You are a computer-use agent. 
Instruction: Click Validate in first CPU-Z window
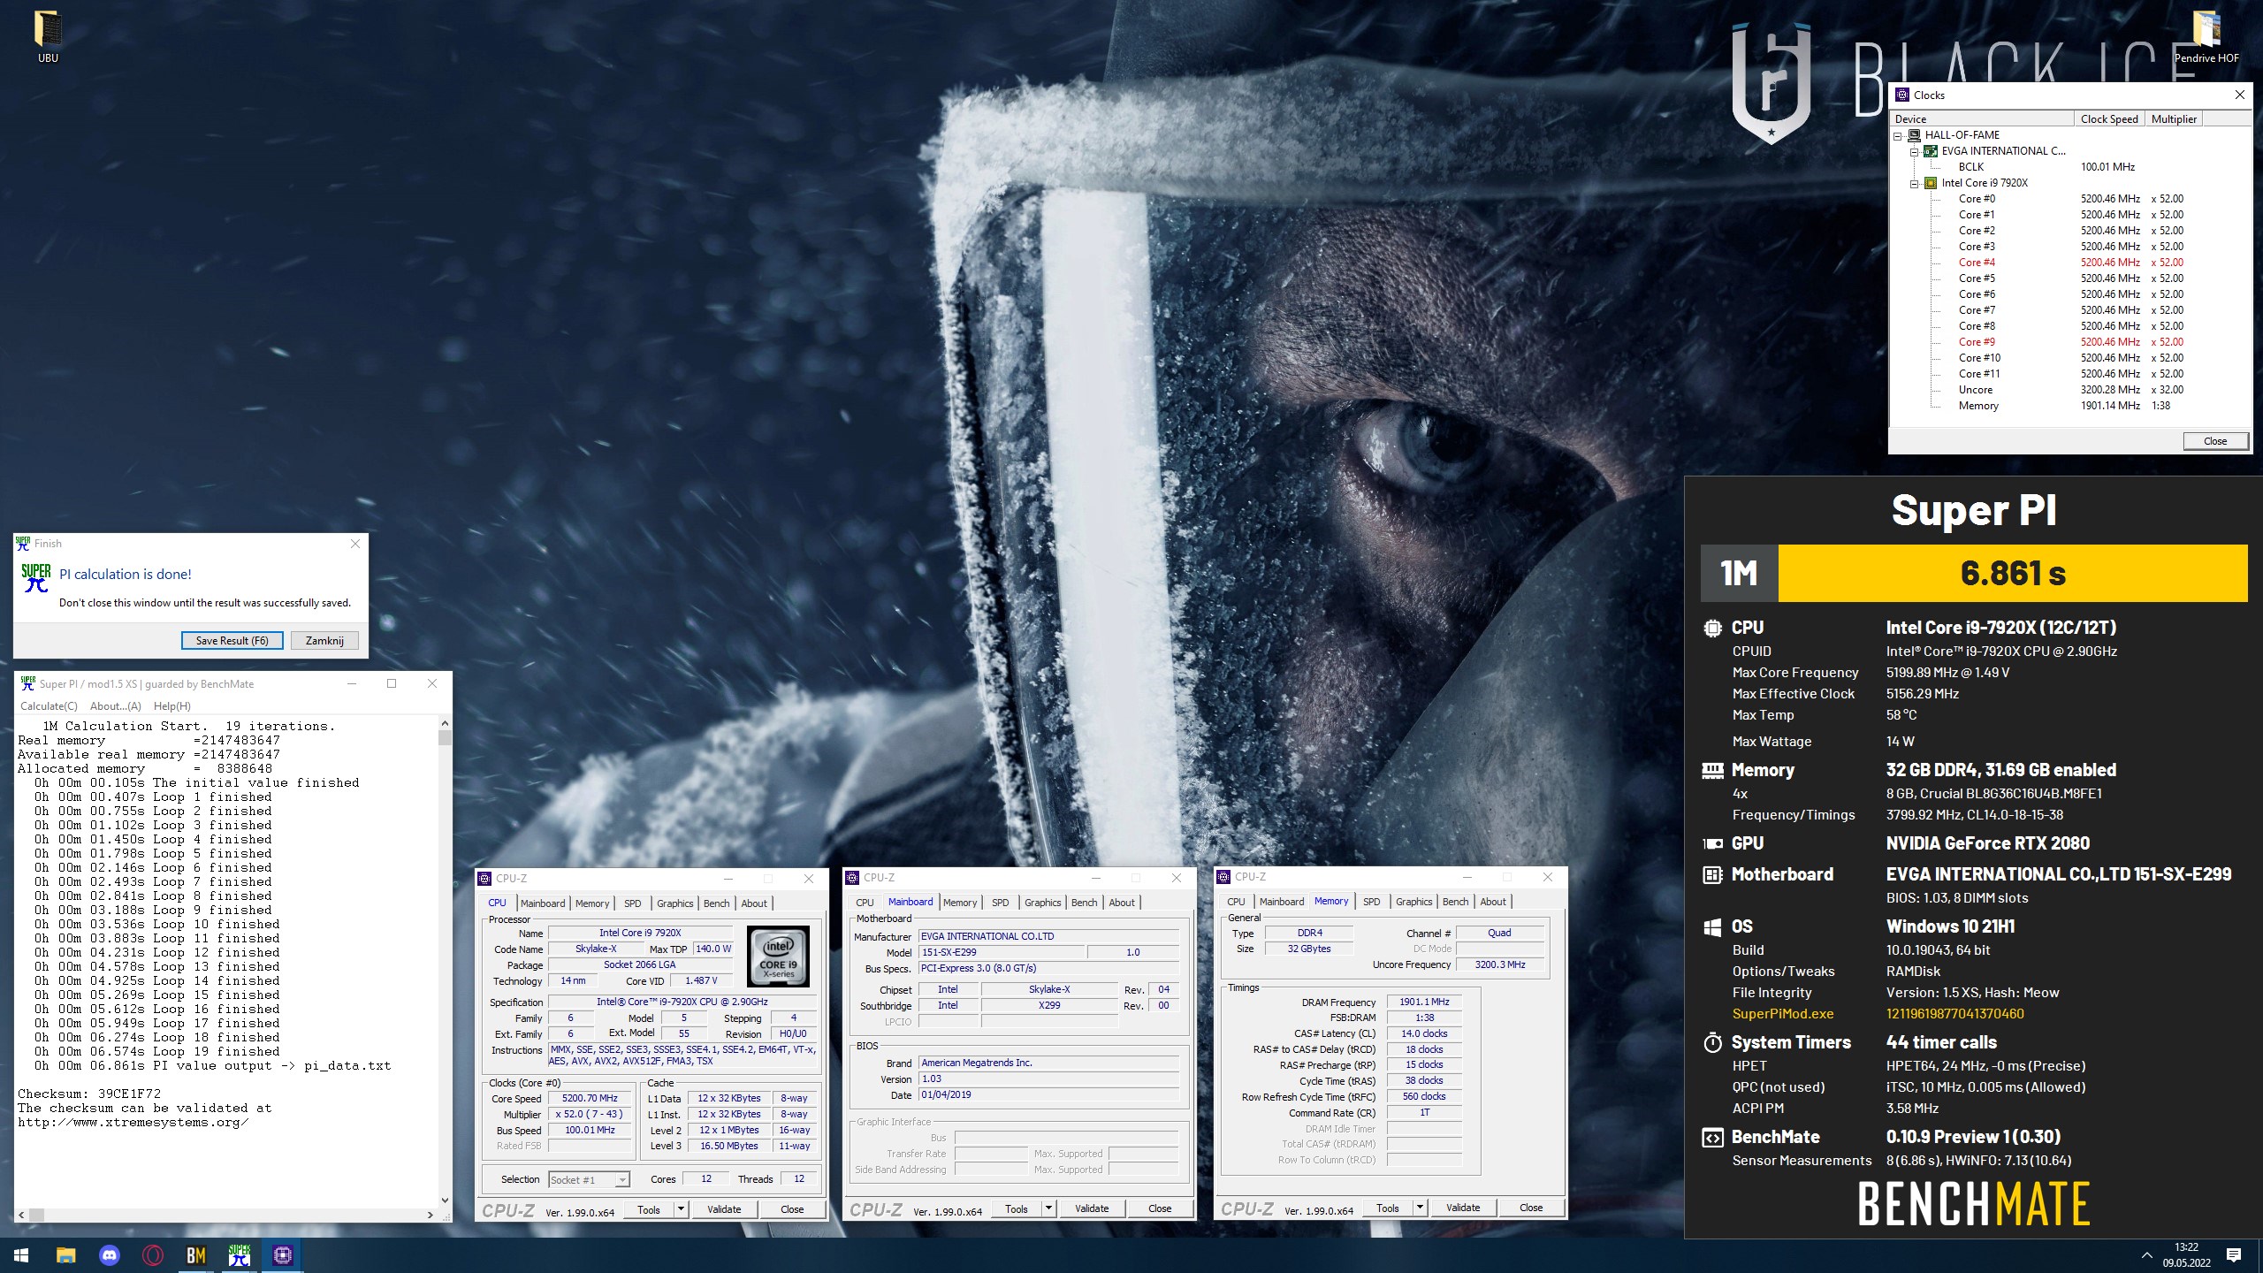coord(724,1209)
